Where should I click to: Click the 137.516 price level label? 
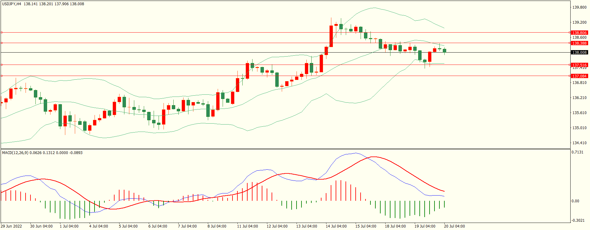click(579, 65)
